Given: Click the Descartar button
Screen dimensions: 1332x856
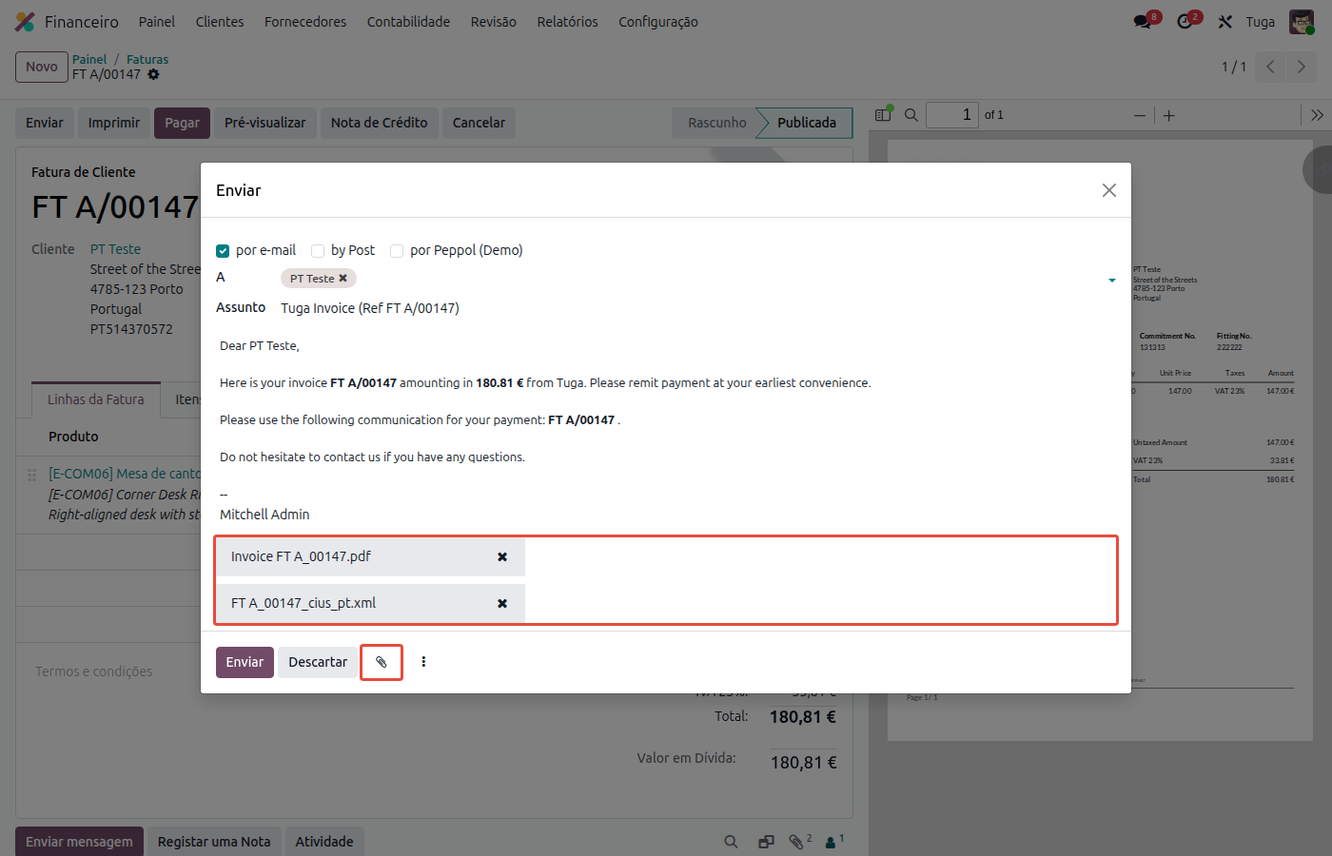Looking at the screenshot, I should point(318,662).
